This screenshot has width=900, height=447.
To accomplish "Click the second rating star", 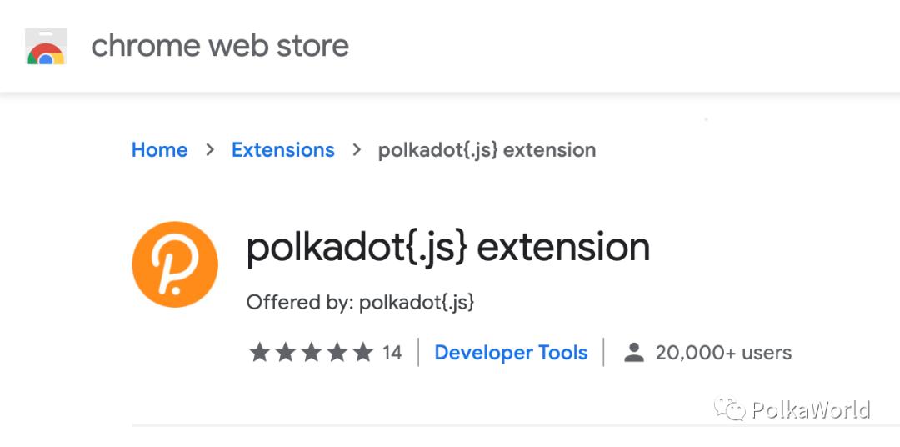I will point(286,353).
